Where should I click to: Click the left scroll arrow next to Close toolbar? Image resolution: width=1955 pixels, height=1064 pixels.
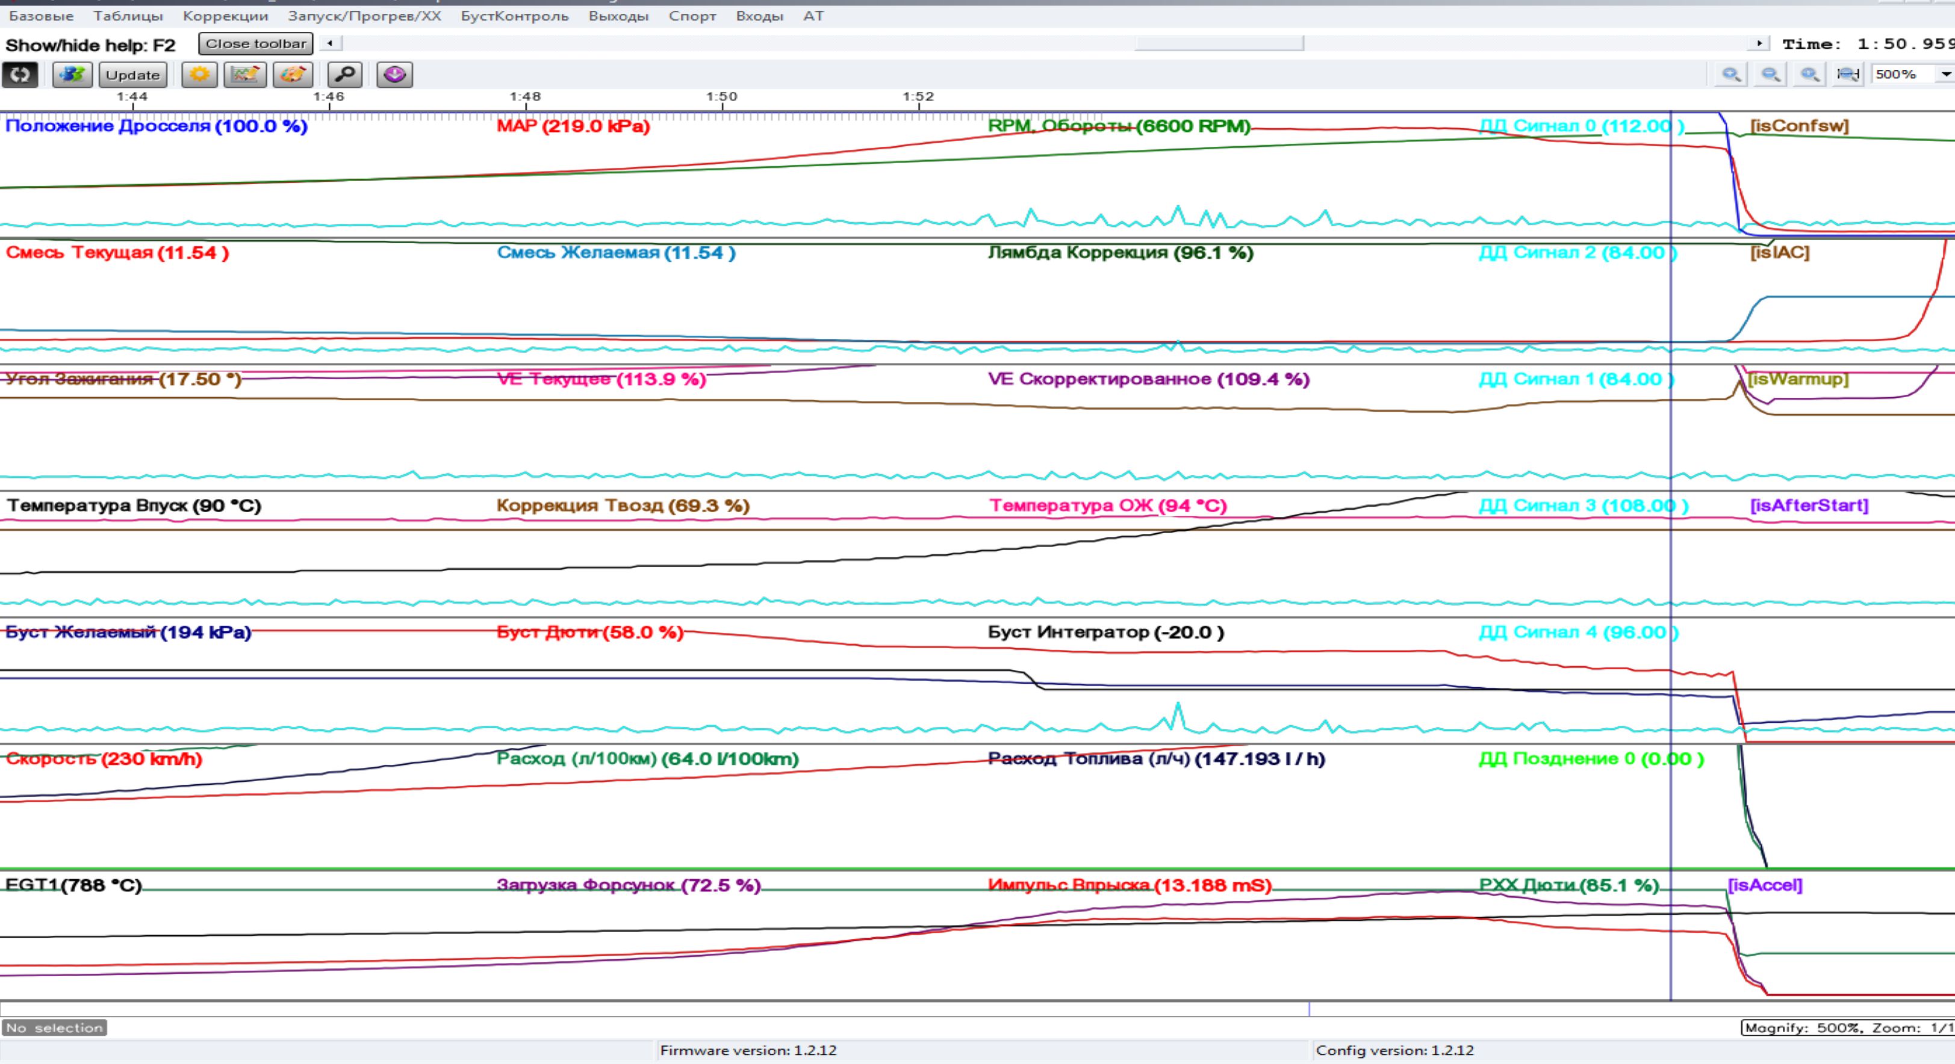330,43
